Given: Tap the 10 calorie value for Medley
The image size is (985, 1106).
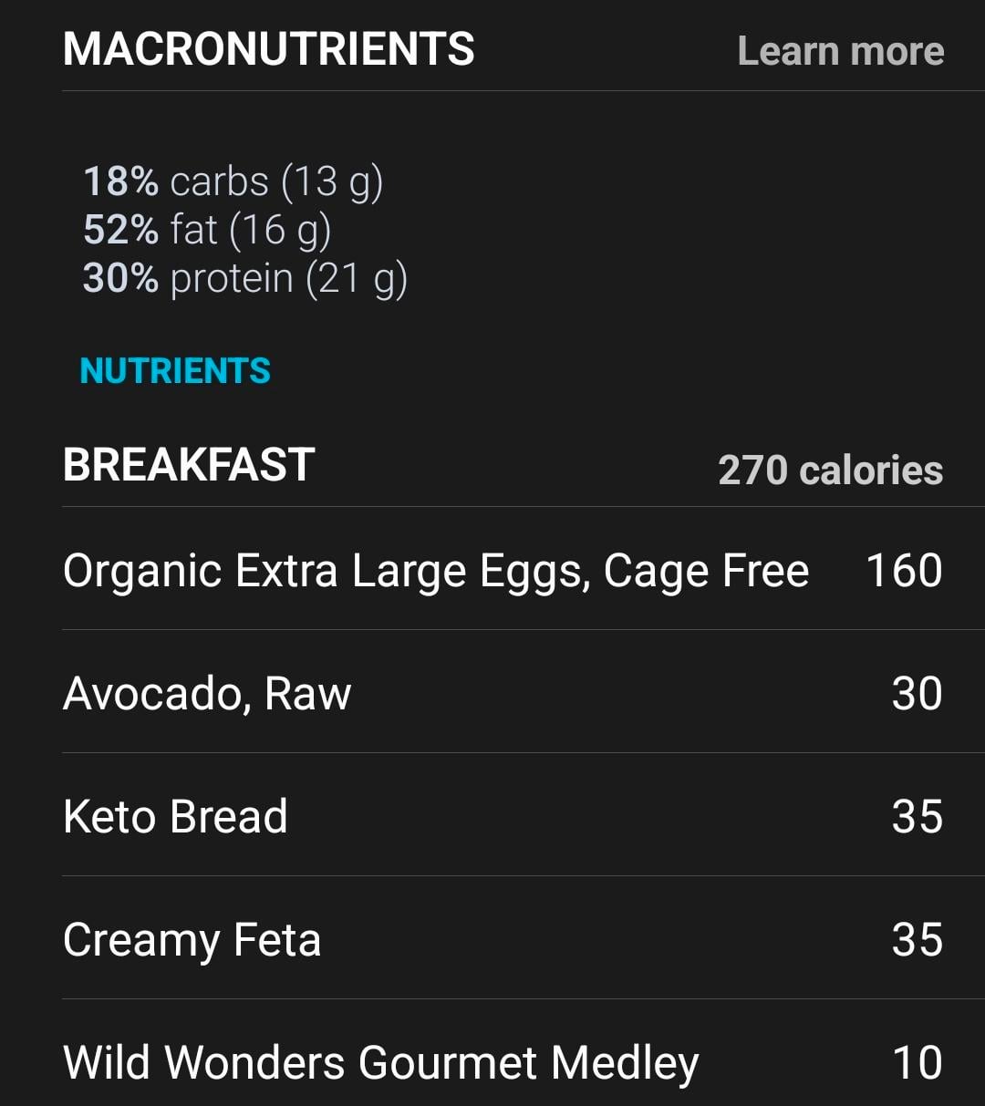Looking at the screenshot, I should click(x=917, y=1063).
